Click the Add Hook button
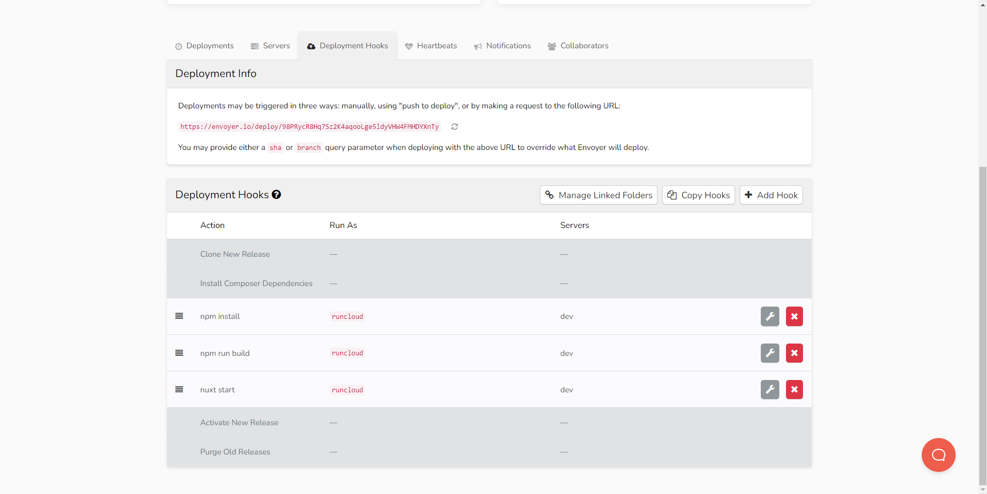 click(x=771, y=195)
